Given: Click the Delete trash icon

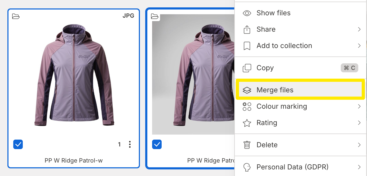Looking at the screenshot, I should 247,145.
